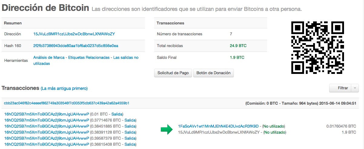Click No utilizado next to 0.01760476 BTC output
This screenshot has height=149, width=364.
(273, 126)
